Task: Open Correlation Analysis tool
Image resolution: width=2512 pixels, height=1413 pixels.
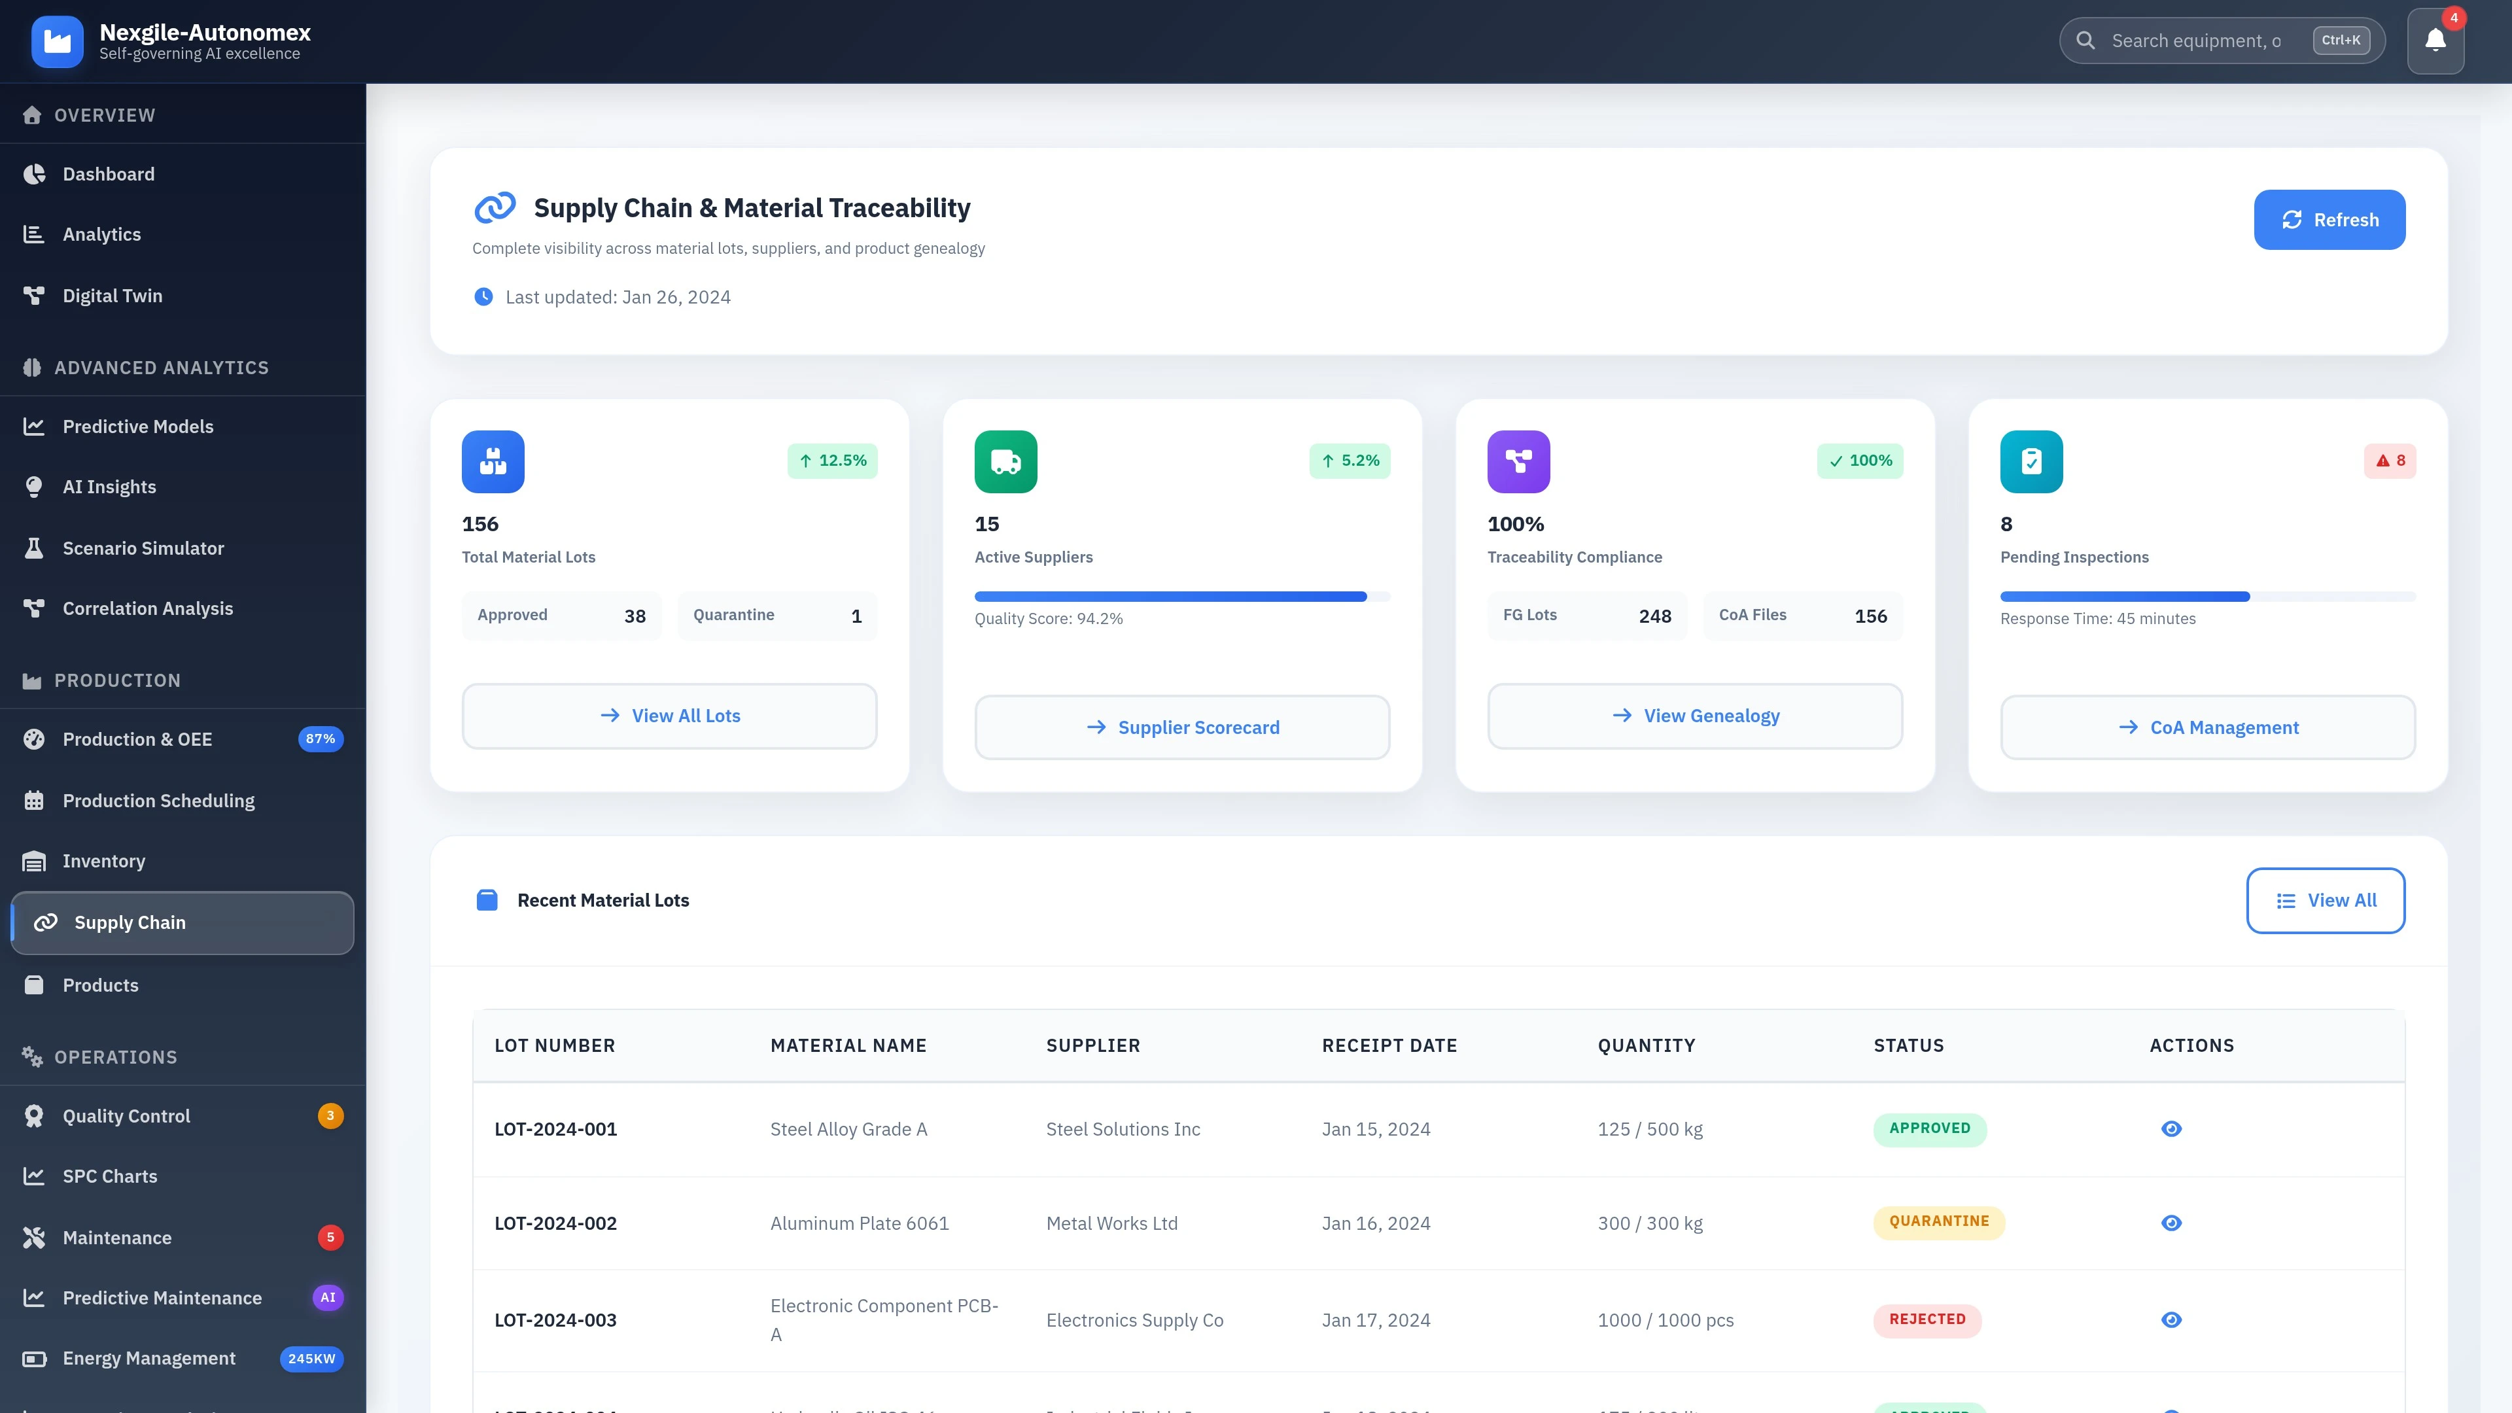Action: tap(147, 608)
